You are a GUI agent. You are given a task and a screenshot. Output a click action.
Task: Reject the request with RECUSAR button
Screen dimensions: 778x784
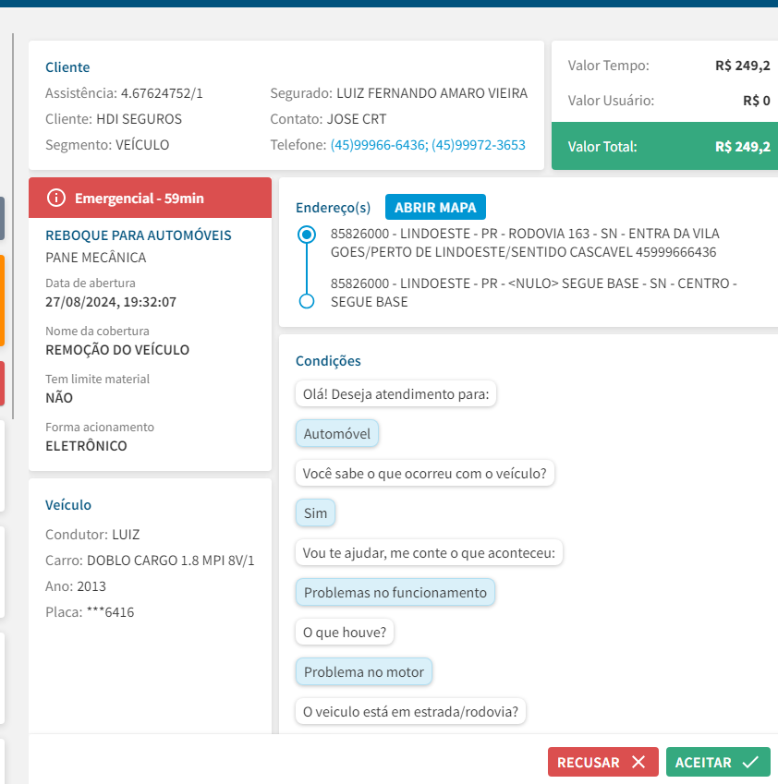pos(602,762)
